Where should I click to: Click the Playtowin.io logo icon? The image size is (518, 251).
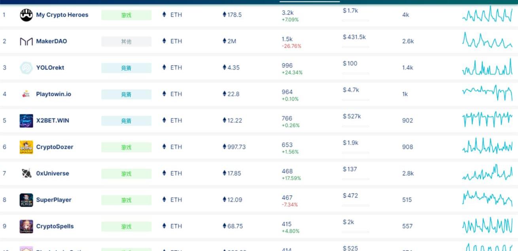[26, 94]
